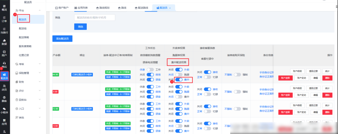Click the 订单 orders sidebar icon
This screenshot has width=338, height=134.
(4, 19)
